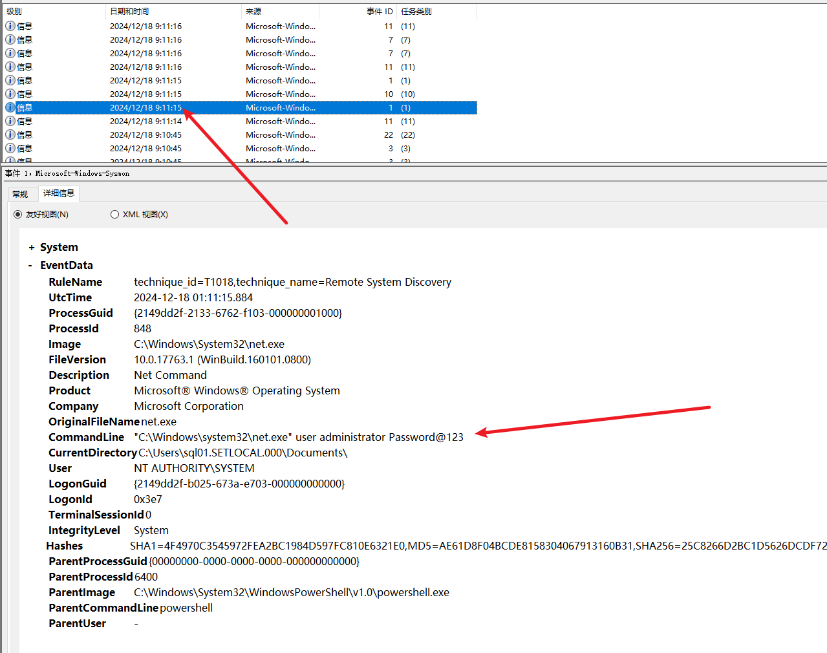This screenshot has width=827, height=653.
Task: Select the event with ID 22
Action: (241, 134)
